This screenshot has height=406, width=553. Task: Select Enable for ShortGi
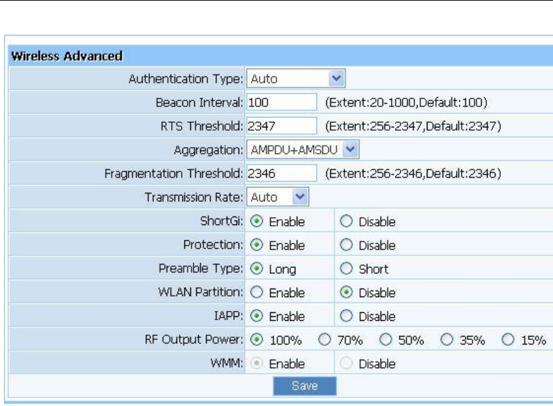256,221
